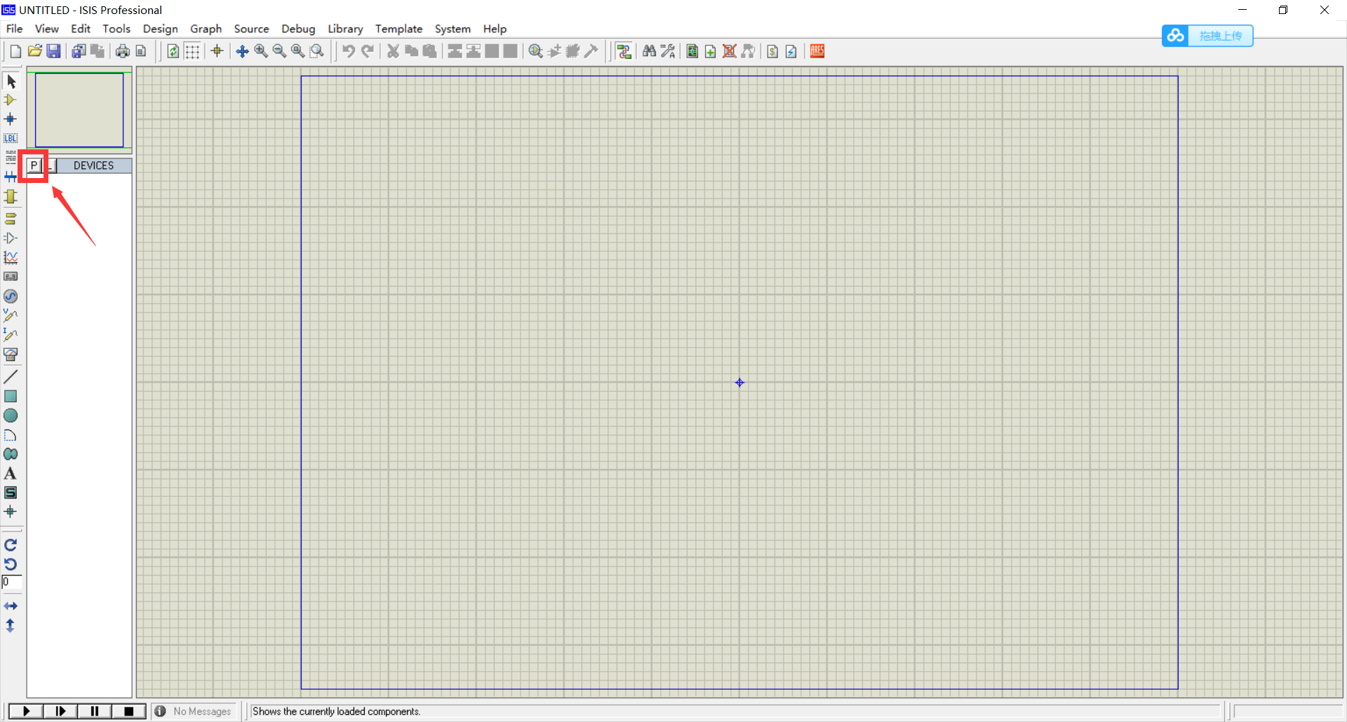Pick devices with P button
The height and width of the screenshot is (722, 1347).
[x=34, y=165]
